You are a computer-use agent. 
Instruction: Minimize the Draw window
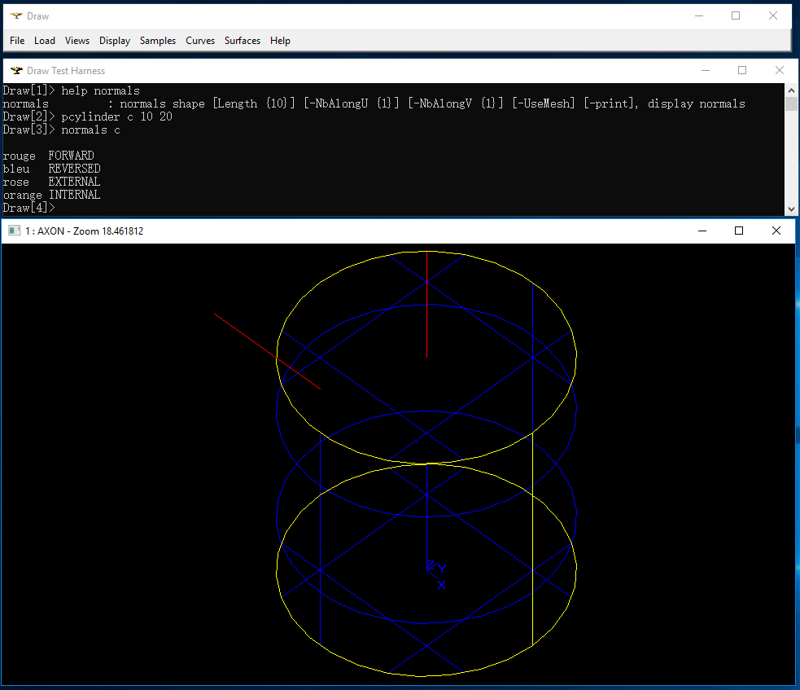click(x=699, y=15)
